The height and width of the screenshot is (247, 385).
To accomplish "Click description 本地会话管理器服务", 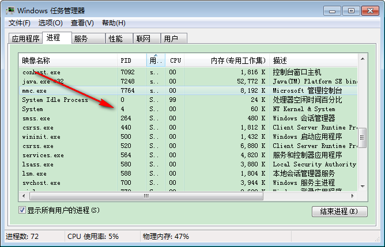I will coord(304,173).
